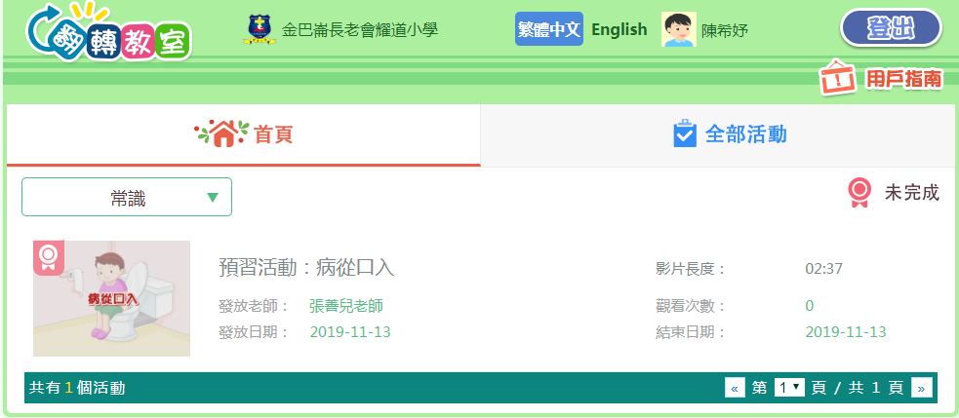
Task: Click the school name 金巴崙長老會耀道小學
Action: point(360,30)
